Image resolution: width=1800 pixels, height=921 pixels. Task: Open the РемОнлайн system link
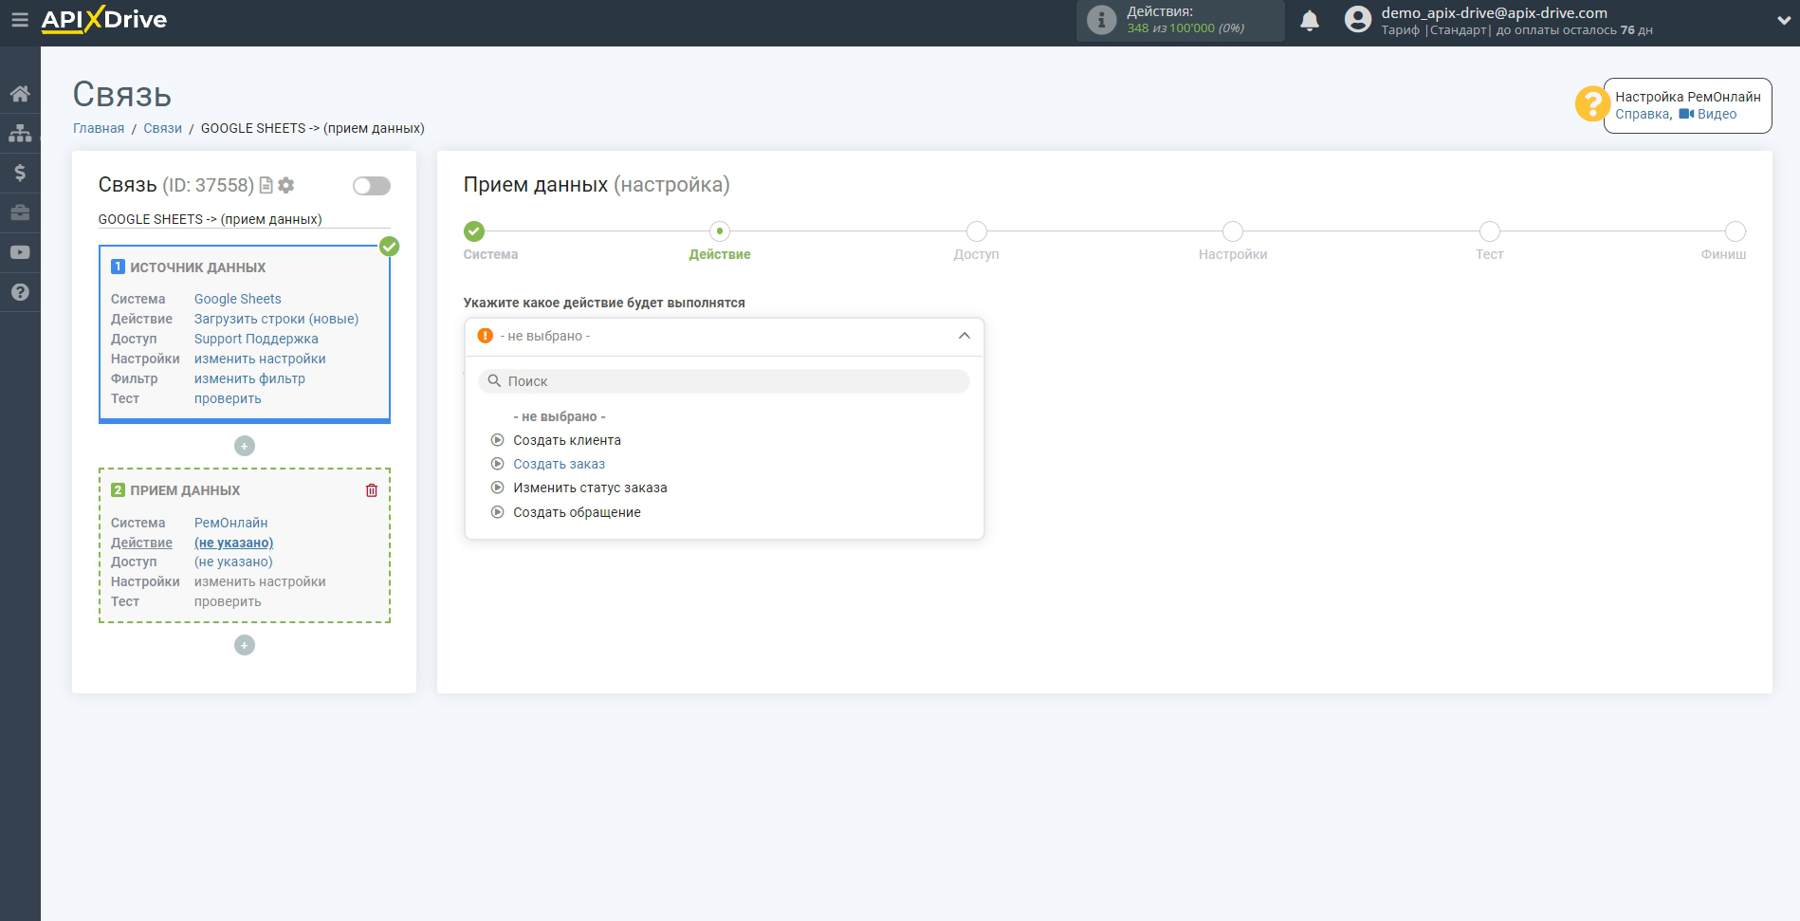[x=231, y=523]
